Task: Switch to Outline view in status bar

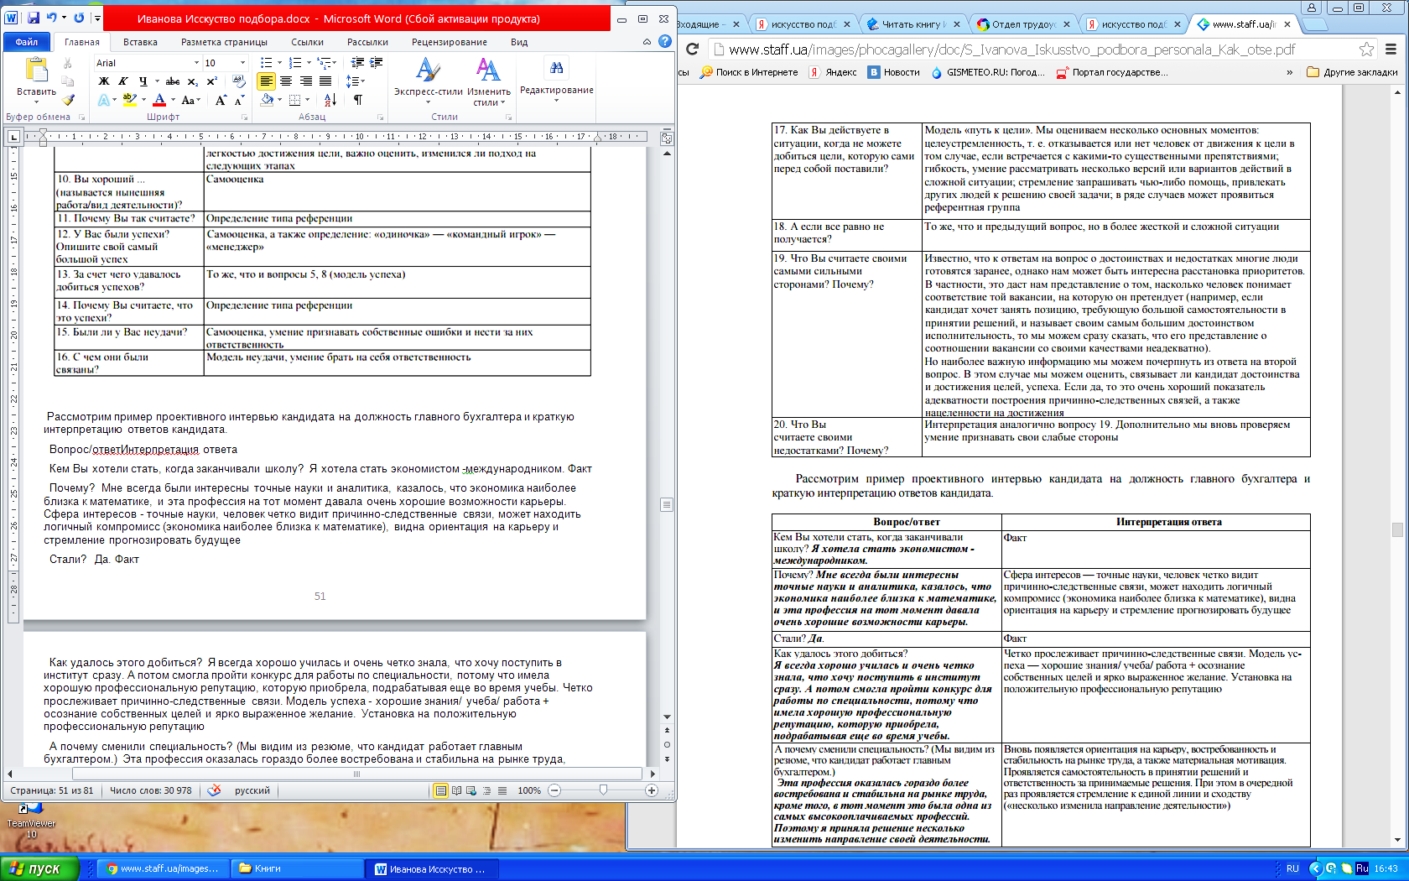Action: click(x=486, y=790)
